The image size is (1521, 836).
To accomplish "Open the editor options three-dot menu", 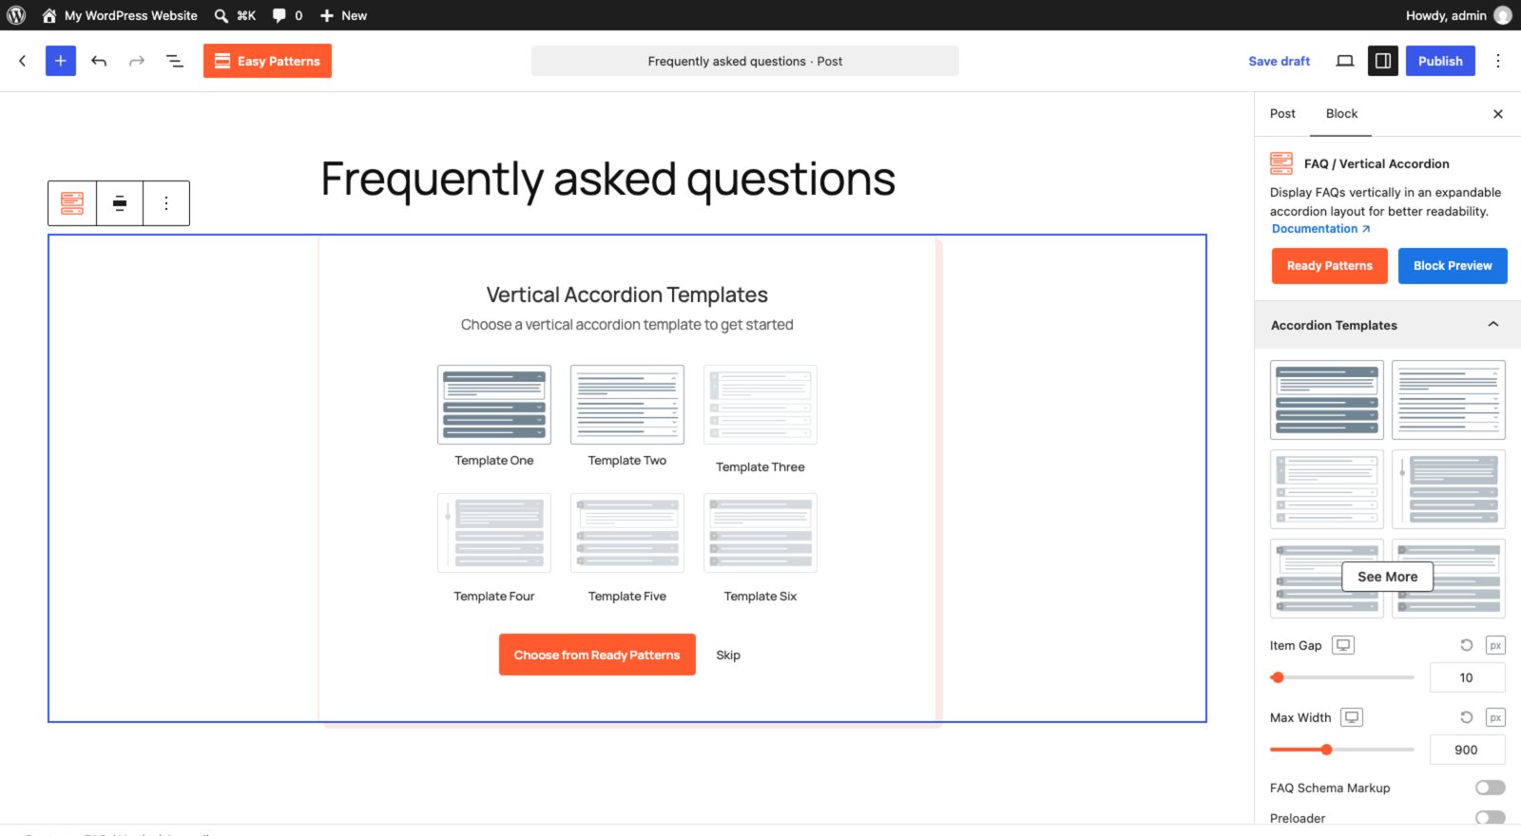I will 1498,61.
